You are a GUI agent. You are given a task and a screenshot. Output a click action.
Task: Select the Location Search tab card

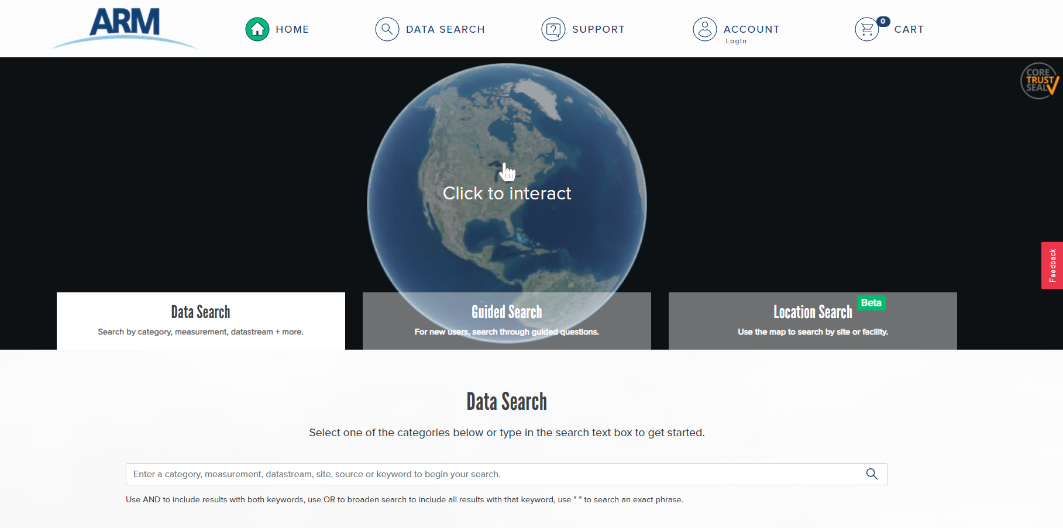(x=813, y=321)
